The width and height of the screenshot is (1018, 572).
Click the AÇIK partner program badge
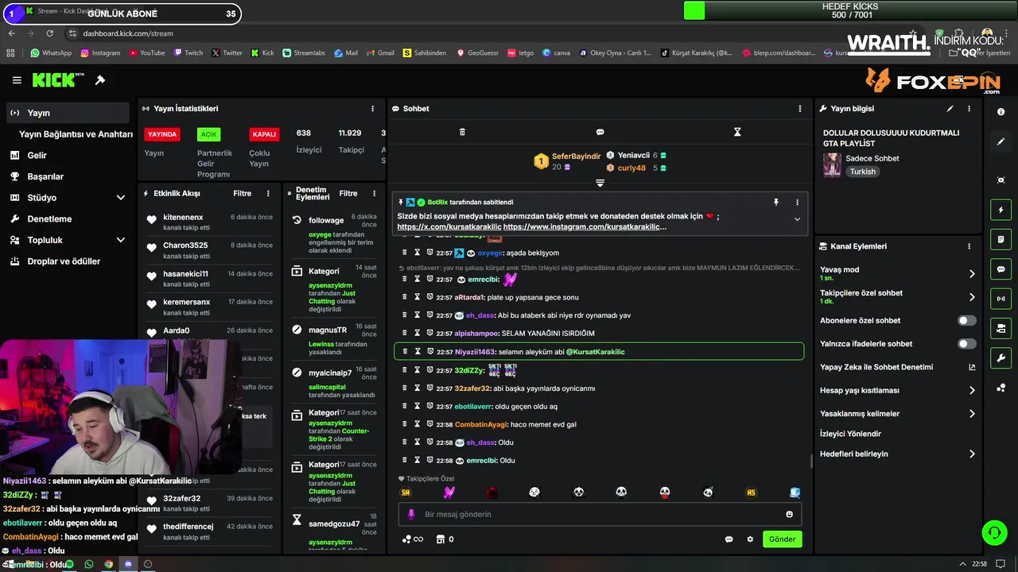(x=208, y=134)
